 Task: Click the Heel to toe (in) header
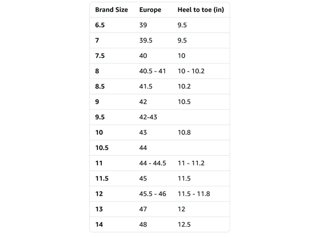click(201, 10)
